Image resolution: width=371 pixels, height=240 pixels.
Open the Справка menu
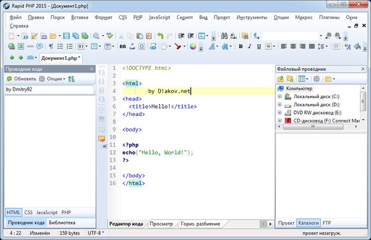point(19,26)
